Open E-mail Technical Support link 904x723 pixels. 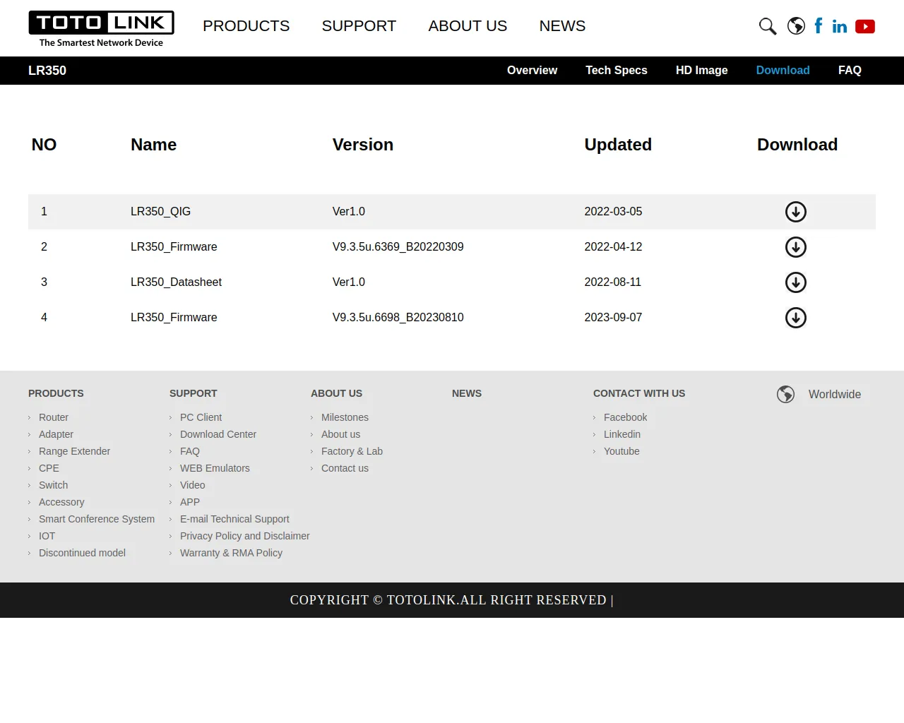[234, 519]
